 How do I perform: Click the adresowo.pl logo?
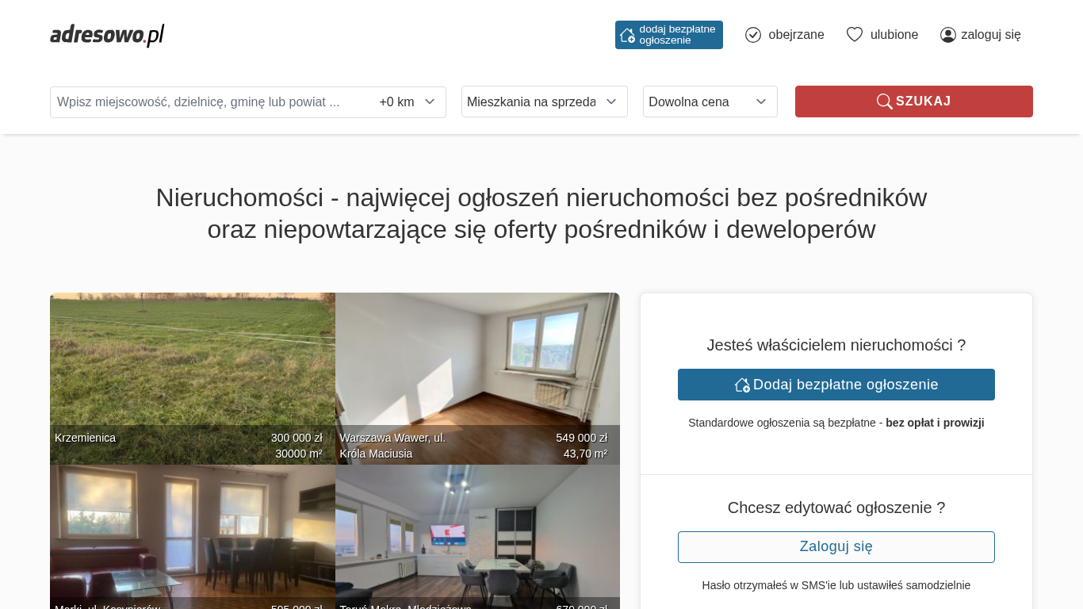click(107, 35)
